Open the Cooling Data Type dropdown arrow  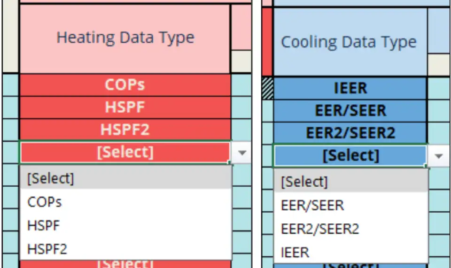pos(439,156)
